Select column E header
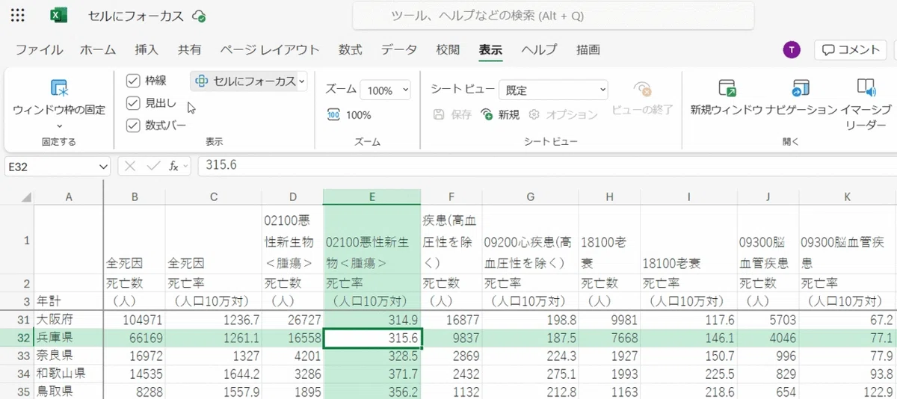The image size is (897, 399). tap(372, 197)
